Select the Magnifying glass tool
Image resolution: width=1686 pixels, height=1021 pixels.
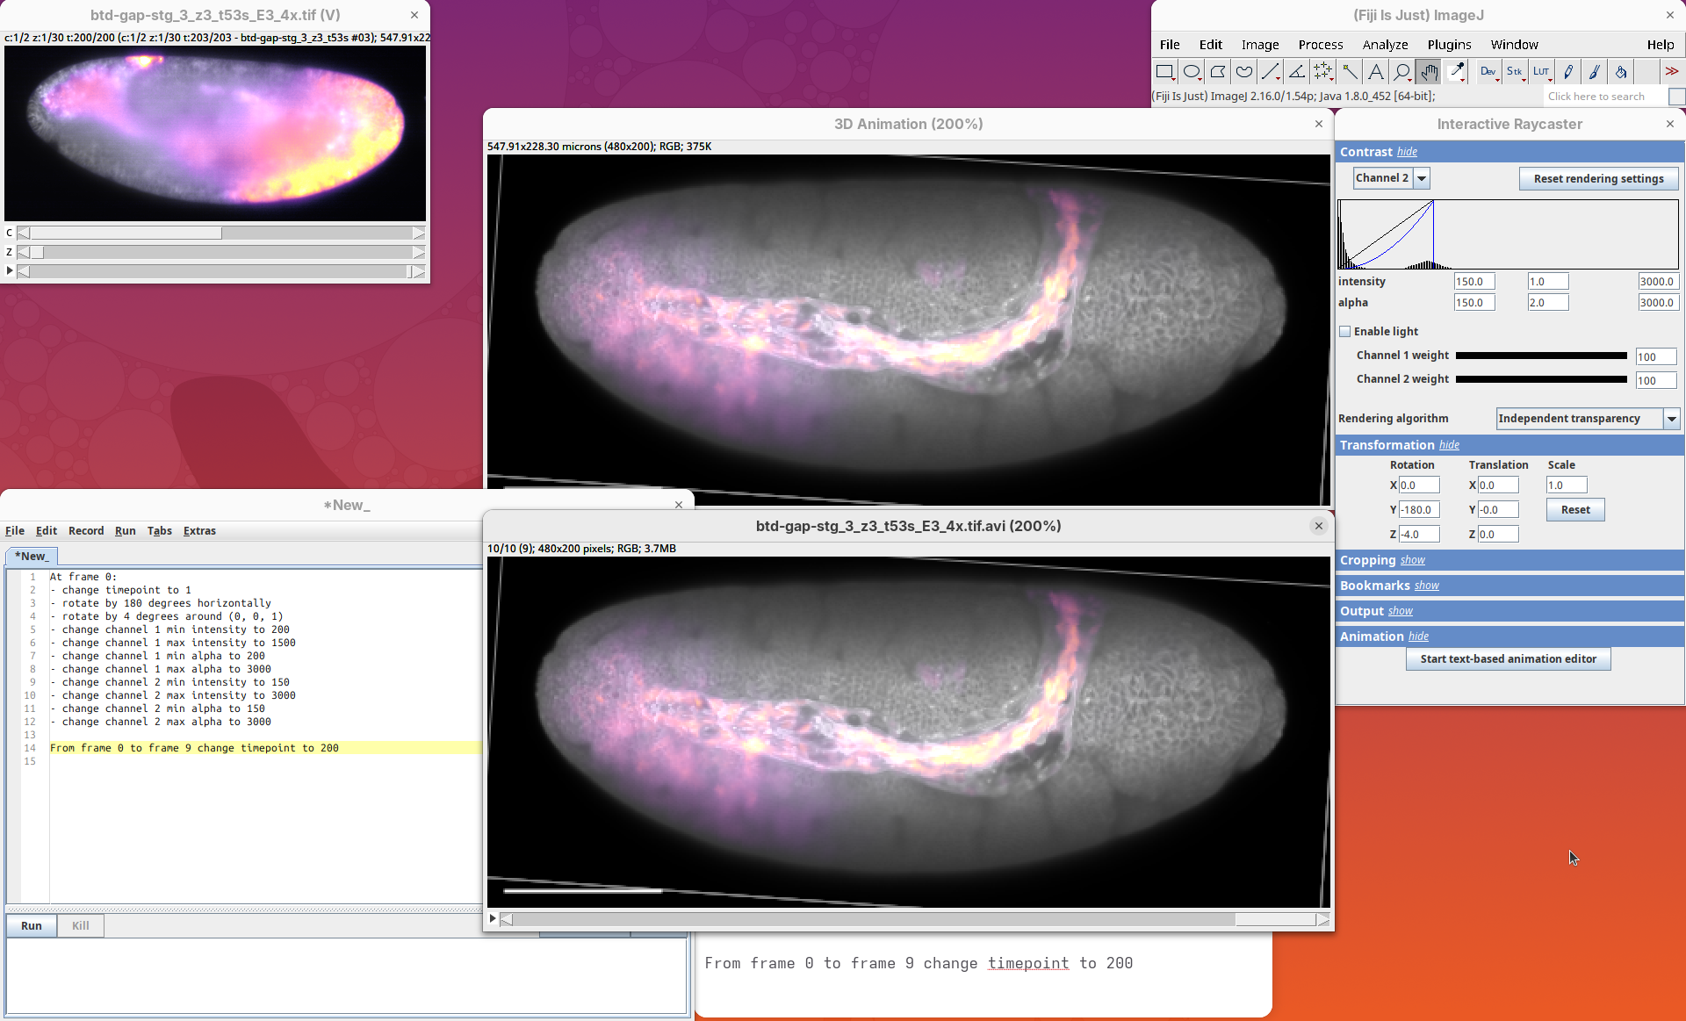pyautogui.click(x=1402, y=72)
